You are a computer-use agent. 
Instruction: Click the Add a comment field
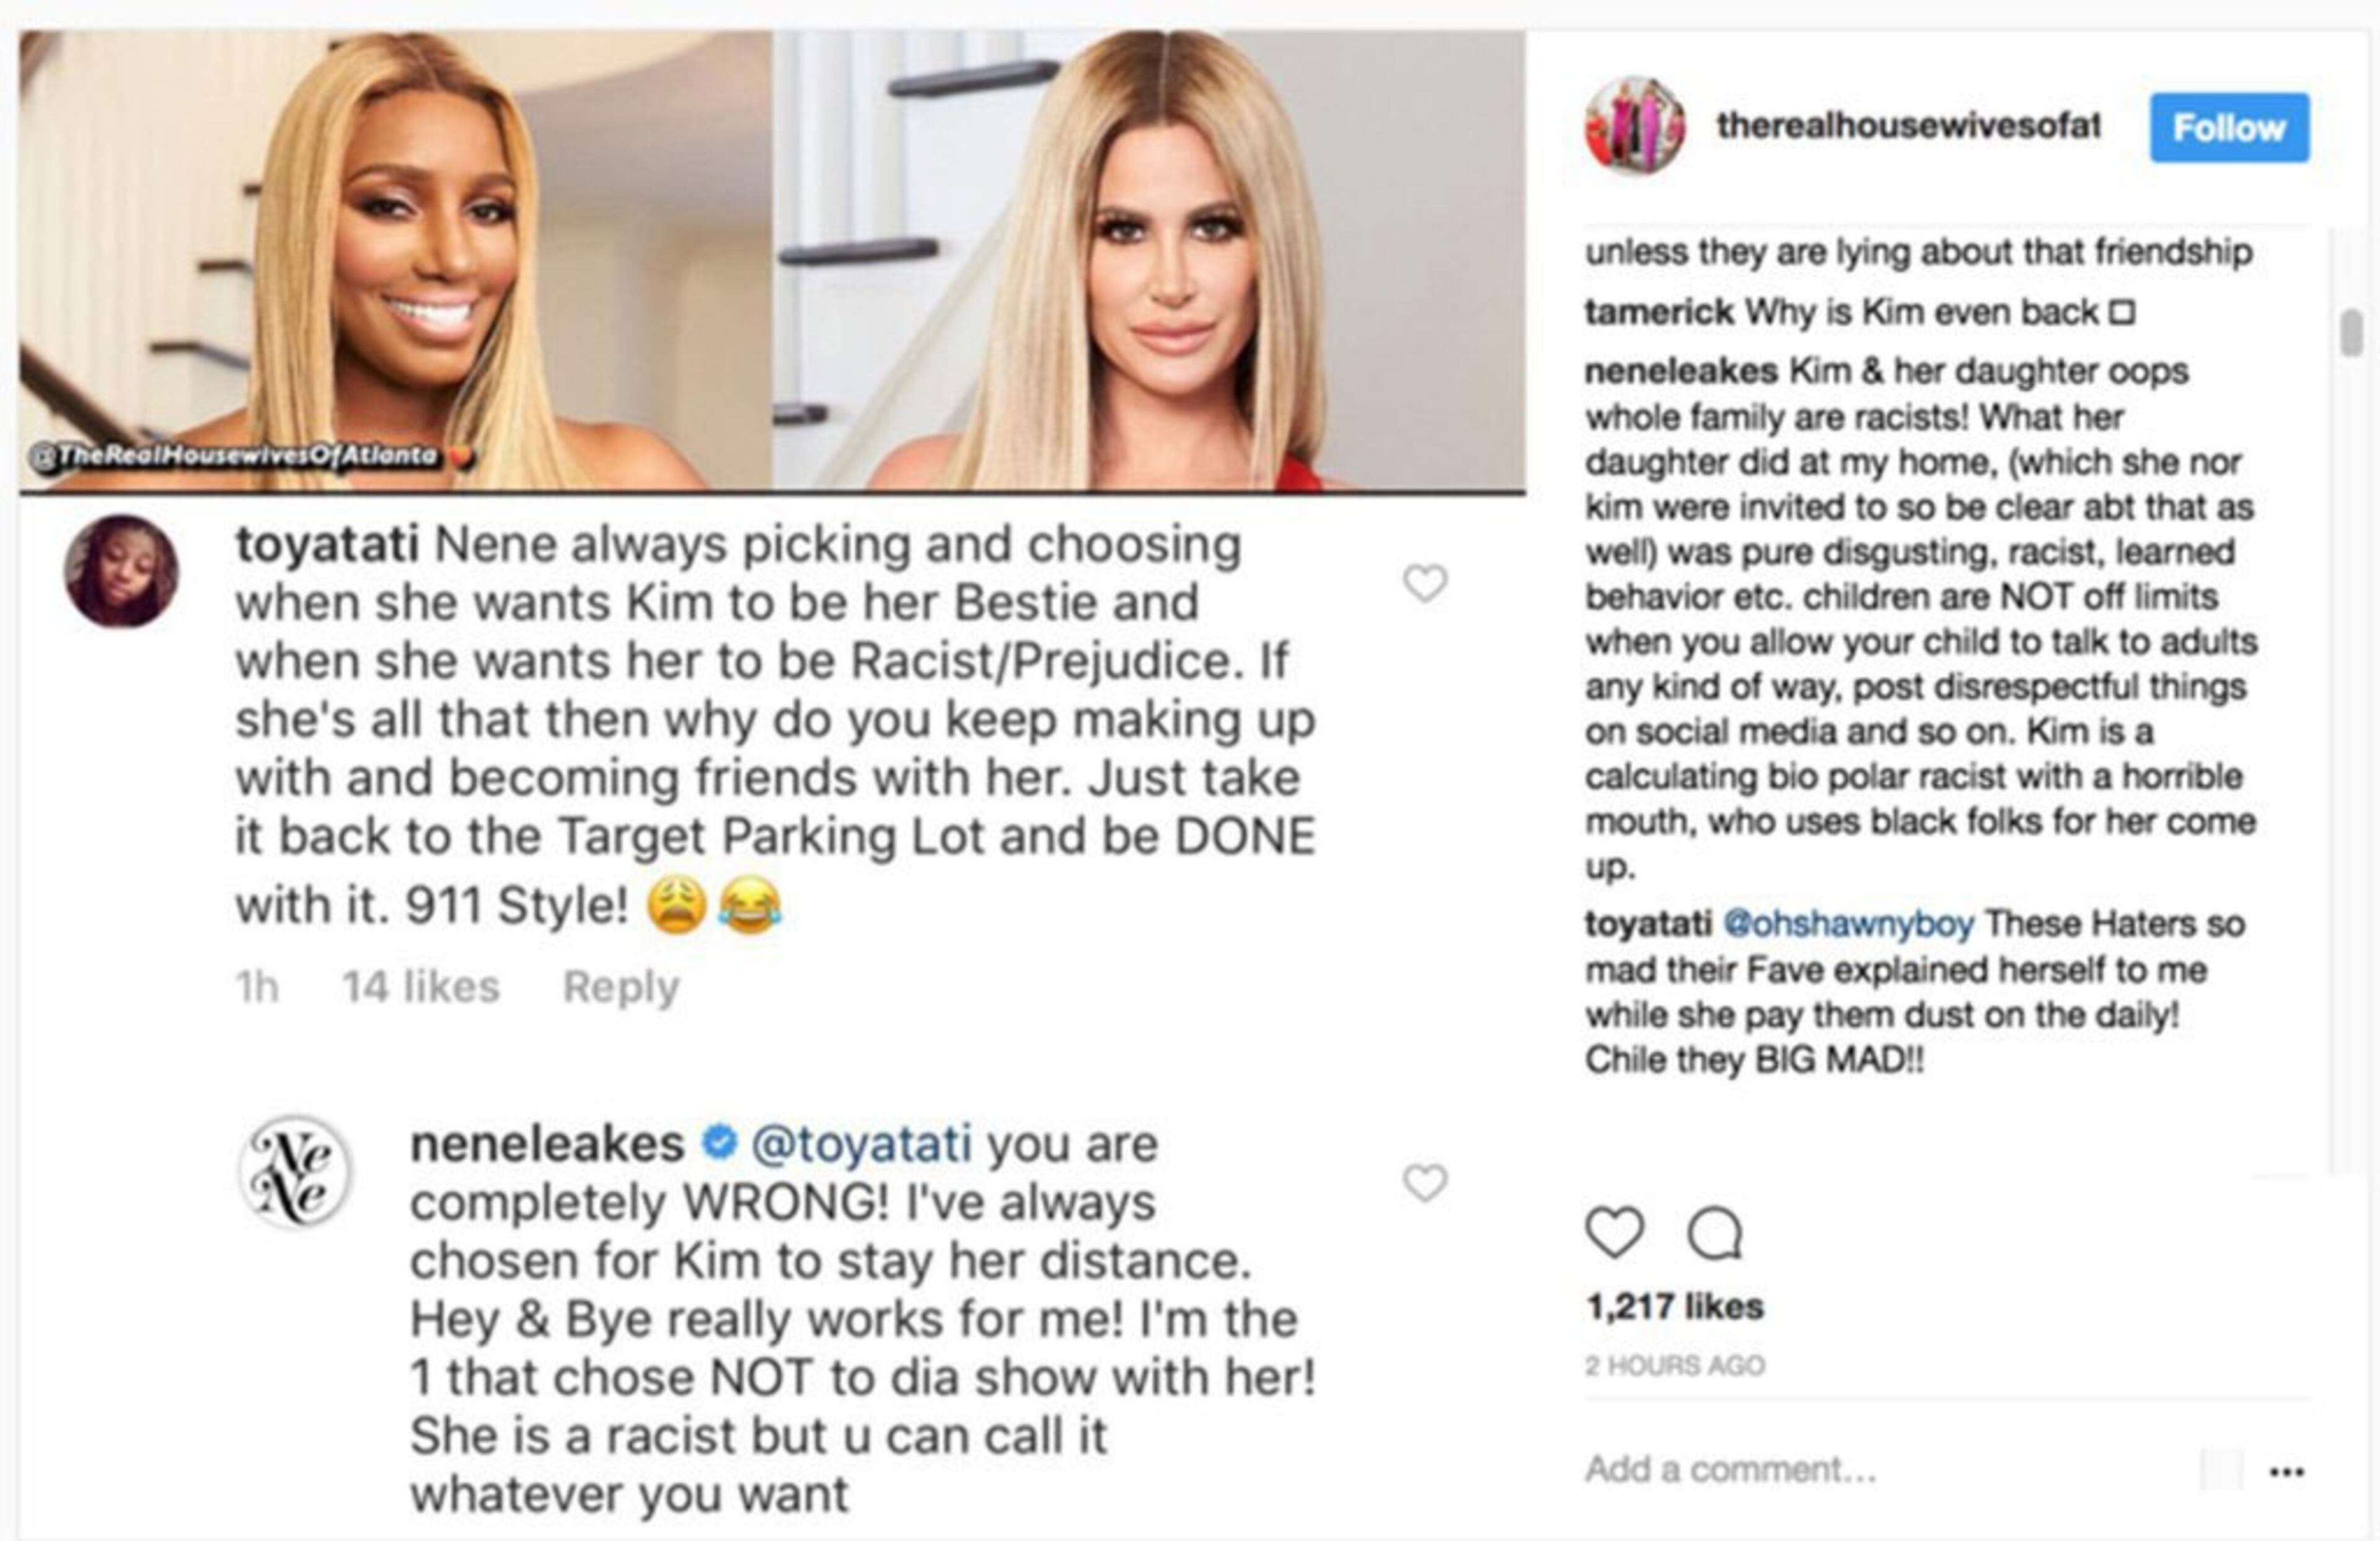[x=1730, y=1469]
